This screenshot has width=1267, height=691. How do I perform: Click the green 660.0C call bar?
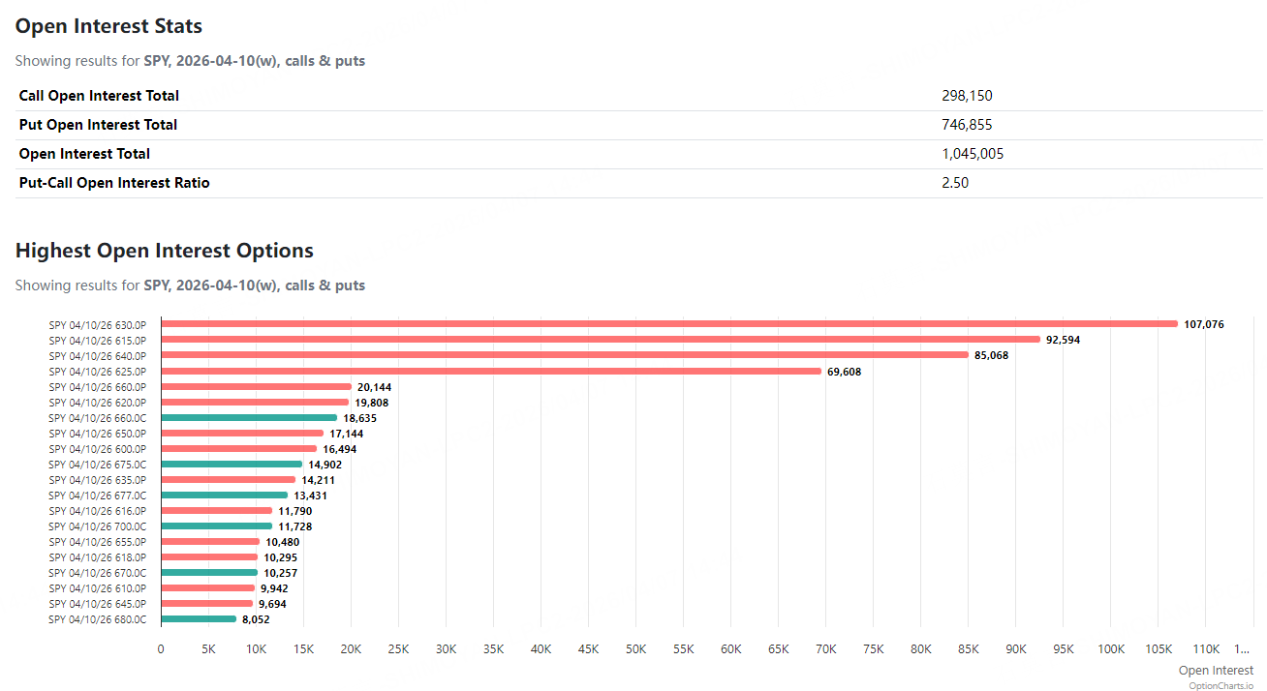click(249, 418)
